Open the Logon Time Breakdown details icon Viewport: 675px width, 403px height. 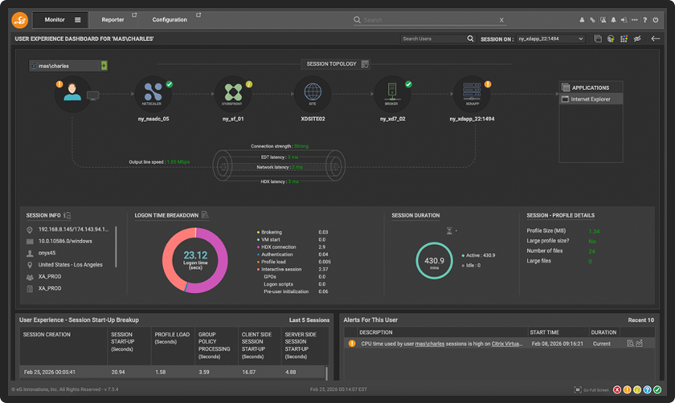pyautogui.click(x=205, y=214)
